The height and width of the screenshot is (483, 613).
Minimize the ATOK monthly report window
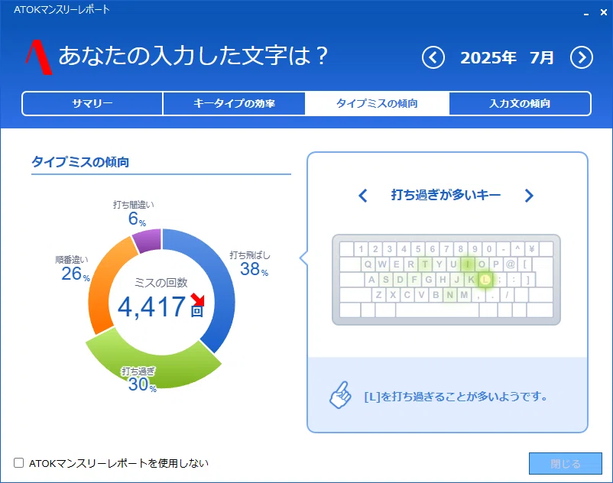coord(586,13)
